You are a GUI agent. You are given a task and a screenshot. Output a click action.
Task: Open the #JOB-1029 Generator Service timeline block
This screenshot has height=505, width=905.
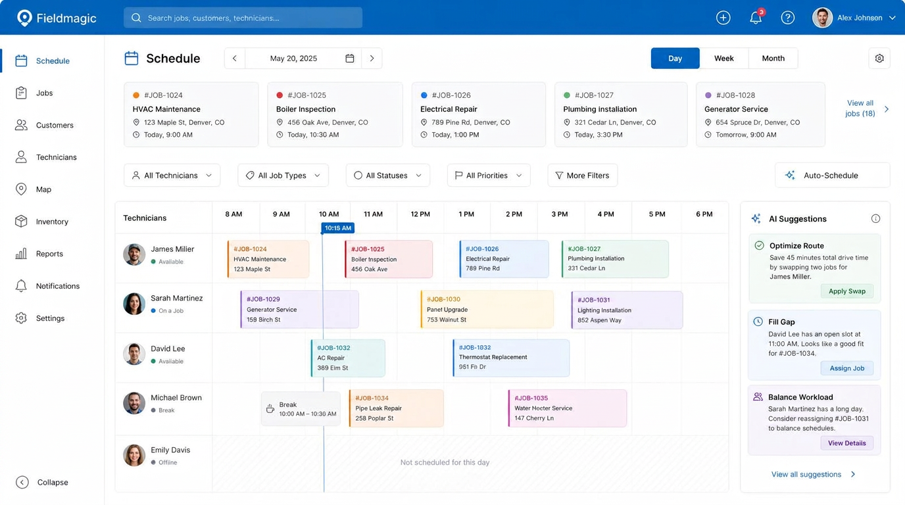pyautogui.click(x=299, y=309)
